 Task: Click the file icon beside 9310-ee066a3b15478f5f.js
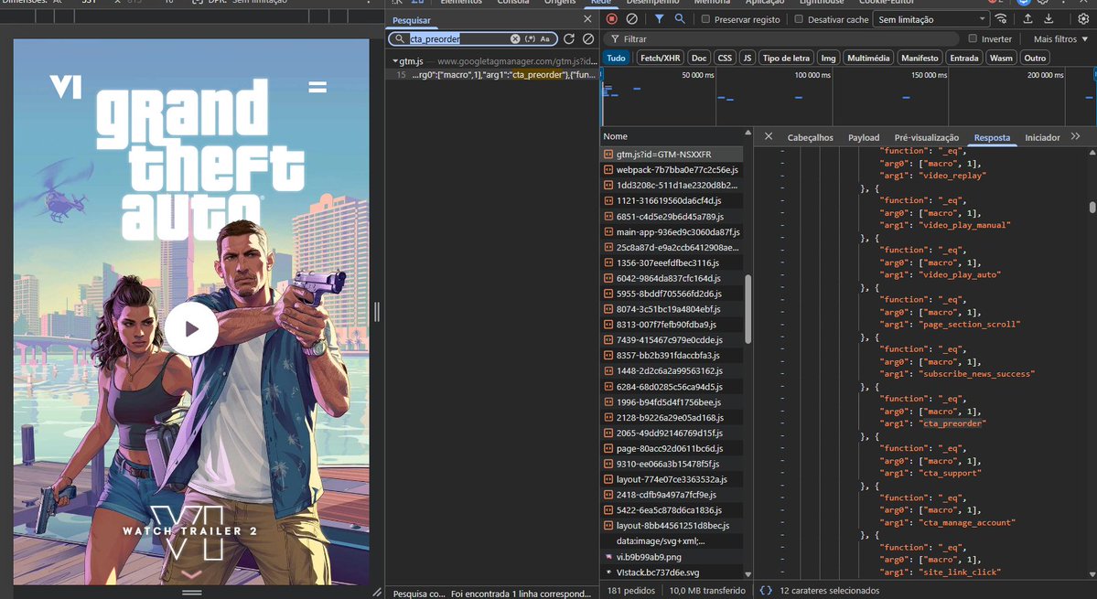(608, 464)
